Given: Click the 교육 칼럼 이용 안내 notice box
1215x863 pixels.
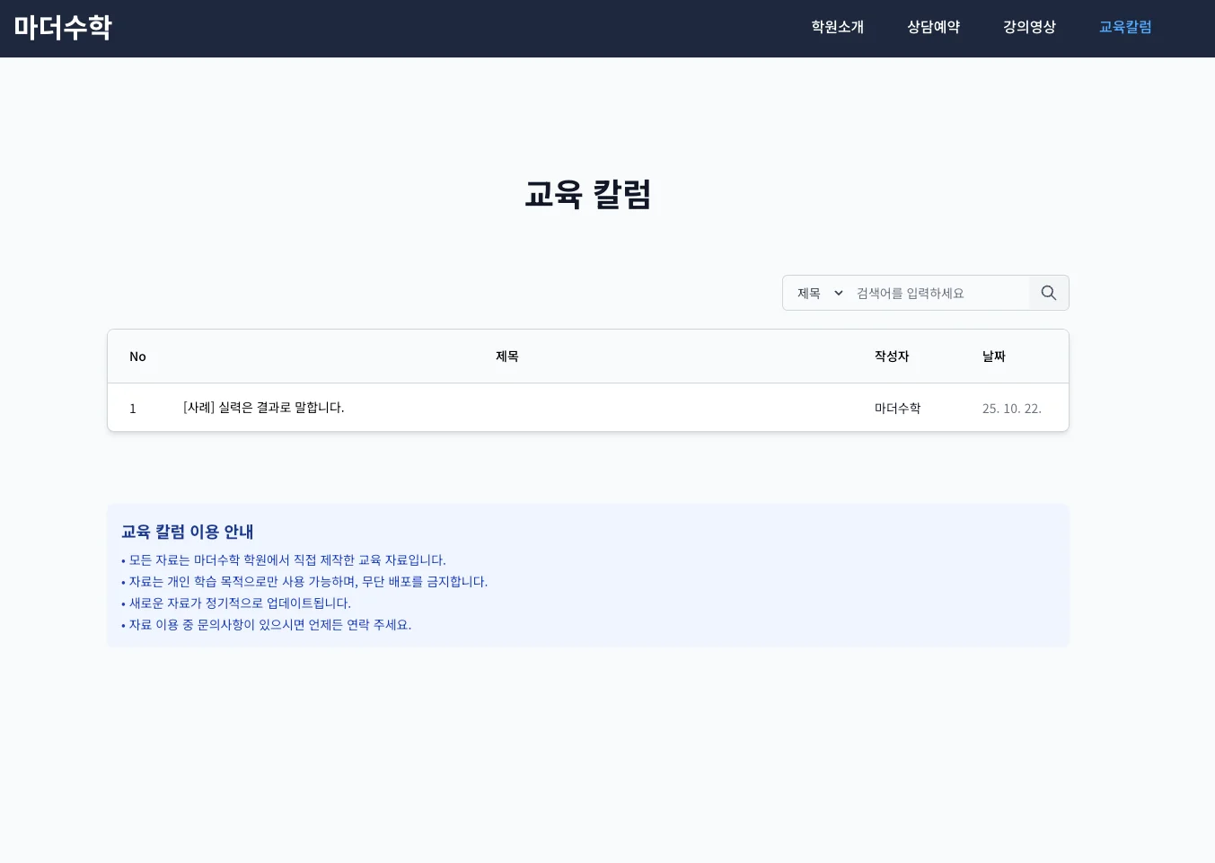Looking at the screenshot, I should click(587, 575).
